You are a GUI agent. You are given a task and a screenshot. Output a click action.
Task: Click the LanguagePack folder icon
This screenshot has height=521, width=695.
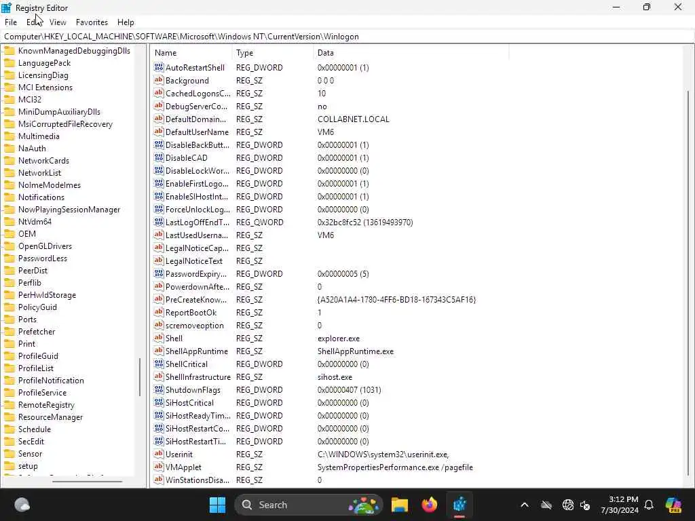(10, 63)
